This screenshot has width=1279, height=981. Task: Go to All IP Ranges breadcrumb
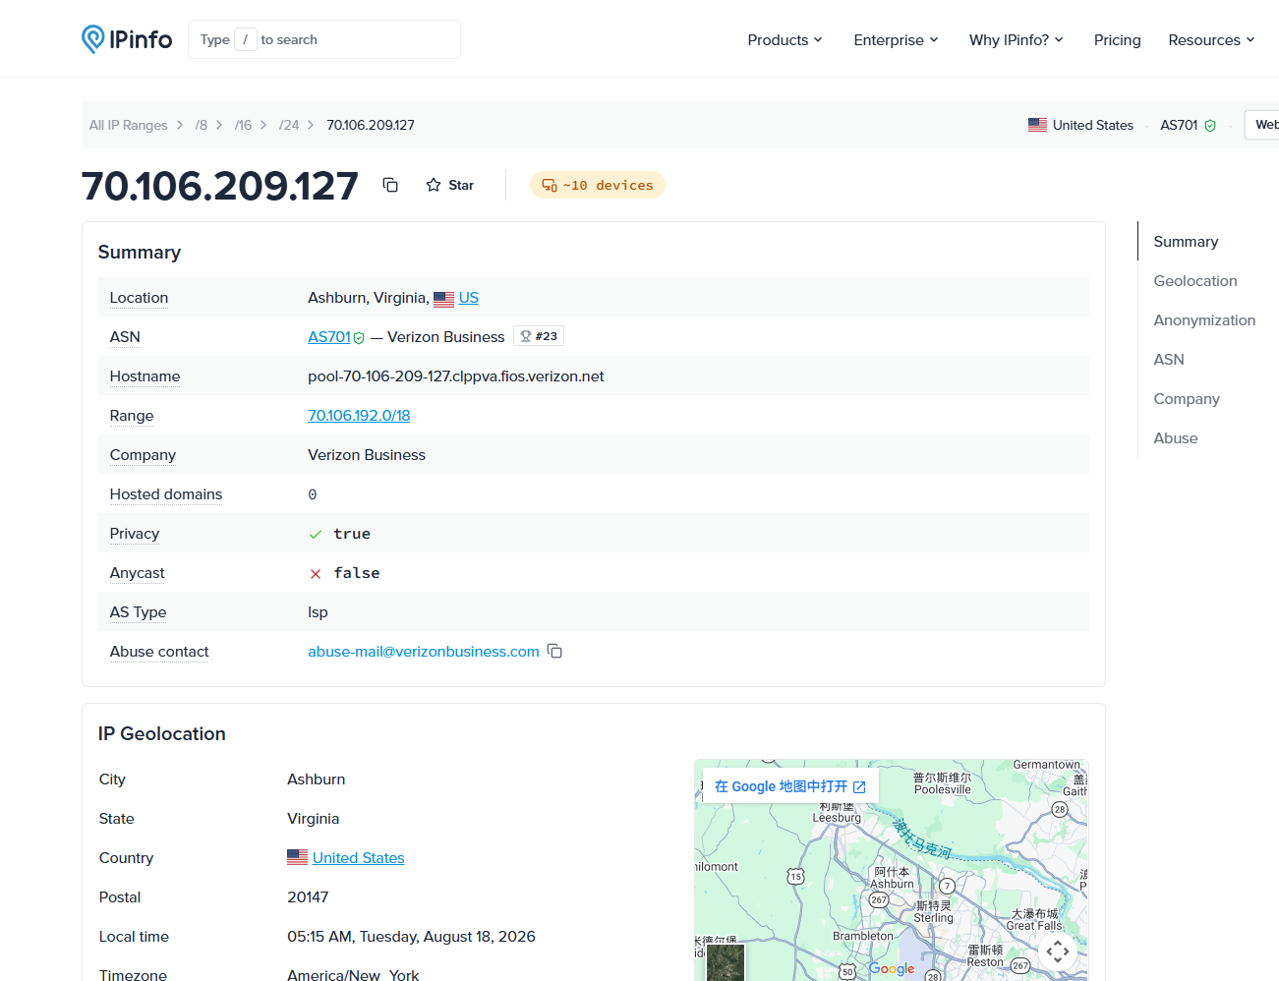pyautogui.click(x=128, y=125)
